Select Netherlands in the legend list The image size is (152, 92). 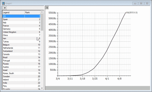click(22, 48)
